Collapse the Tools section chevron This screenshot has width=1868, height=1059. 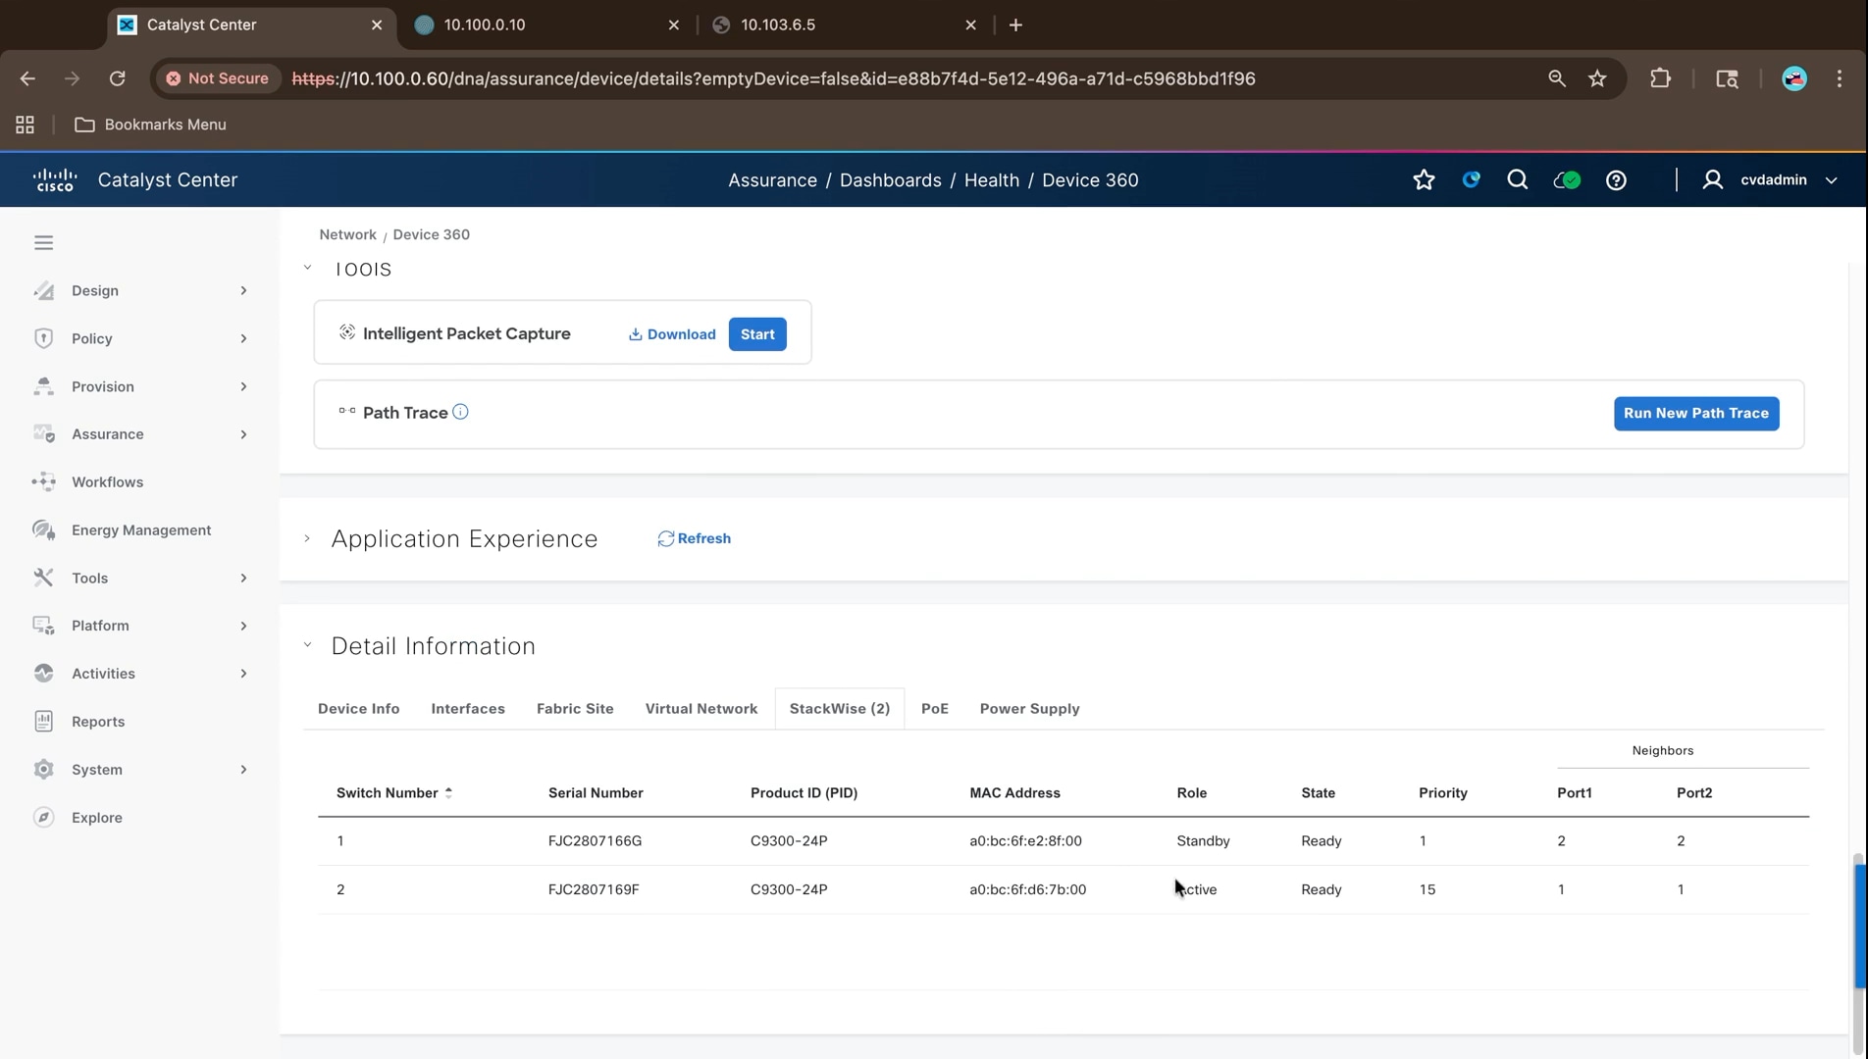(307, 267)
